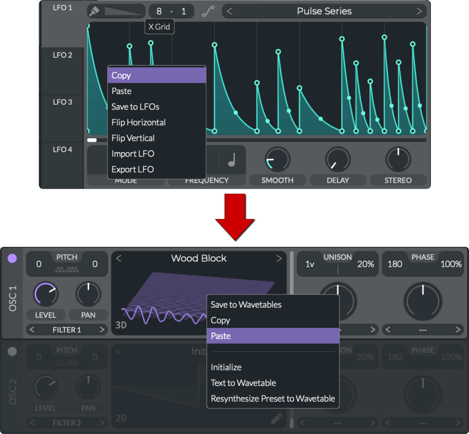The width and height of the screenshot is (469, 434).
Task: Click the OSC 1 PAN knob
Action: click(x=88, y=294)
